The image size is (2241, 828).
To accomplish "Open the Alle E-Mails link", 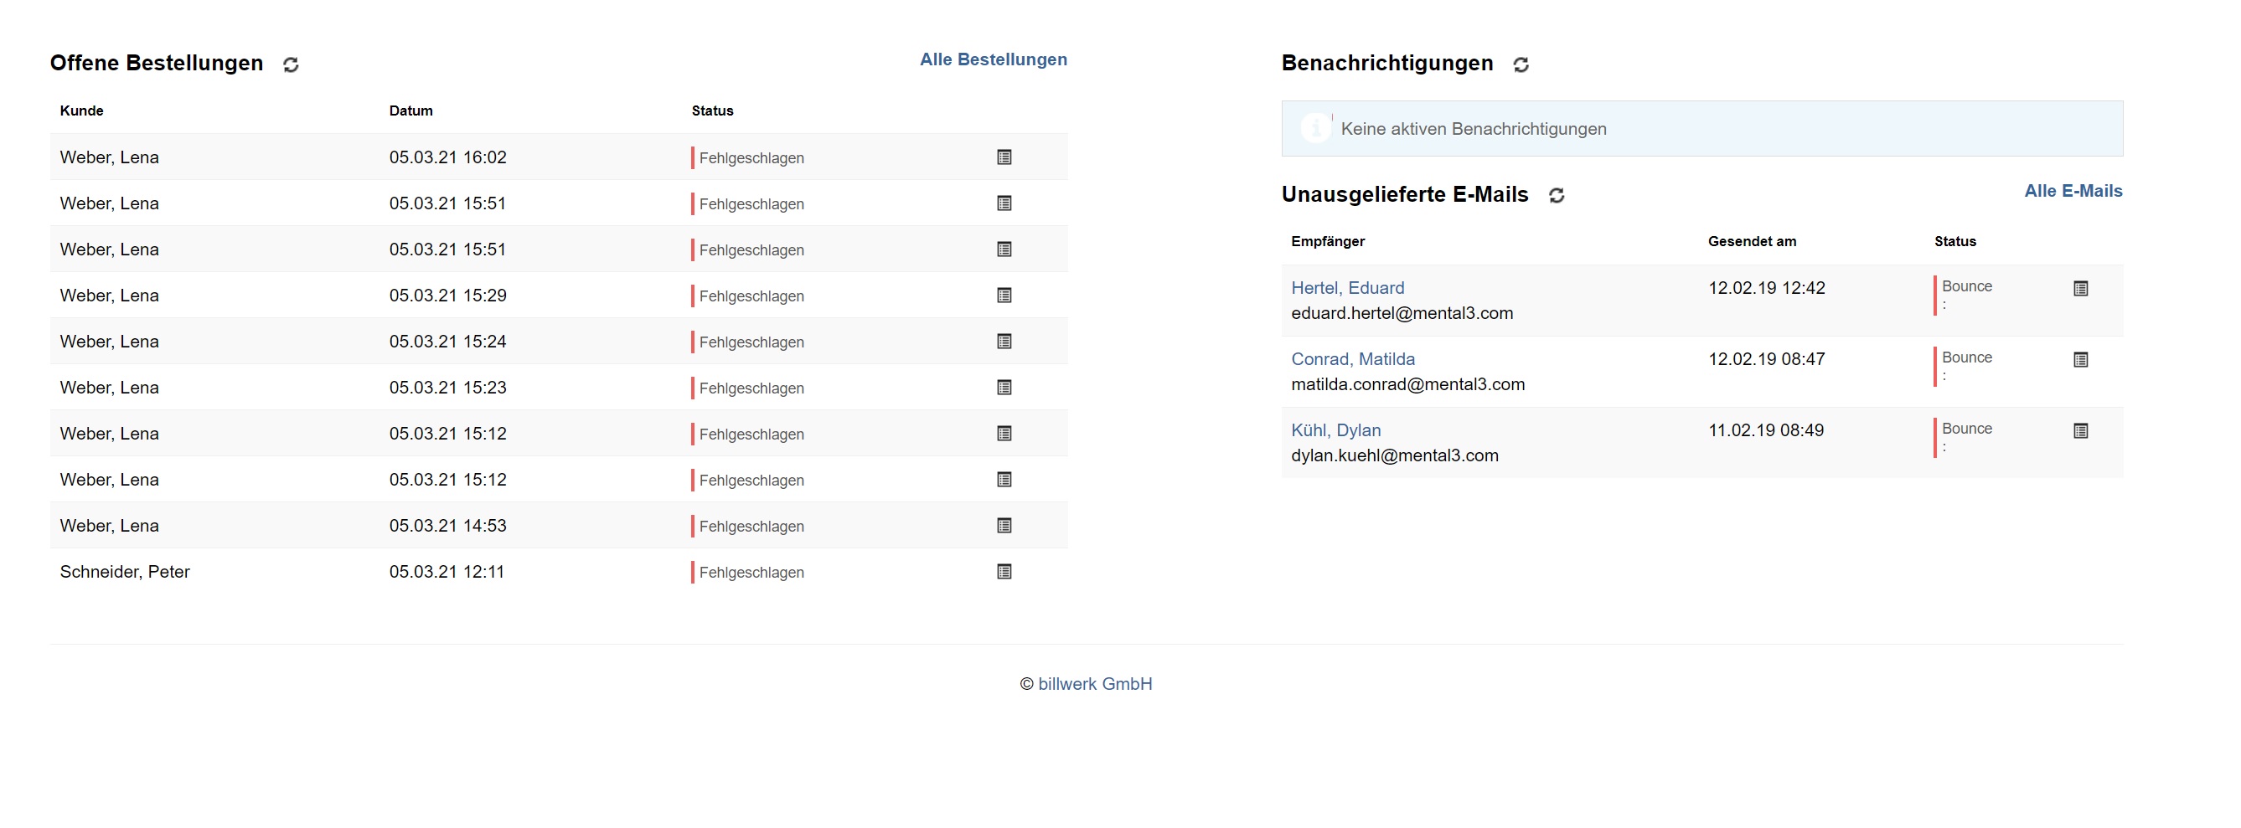I will (2073, 191).
